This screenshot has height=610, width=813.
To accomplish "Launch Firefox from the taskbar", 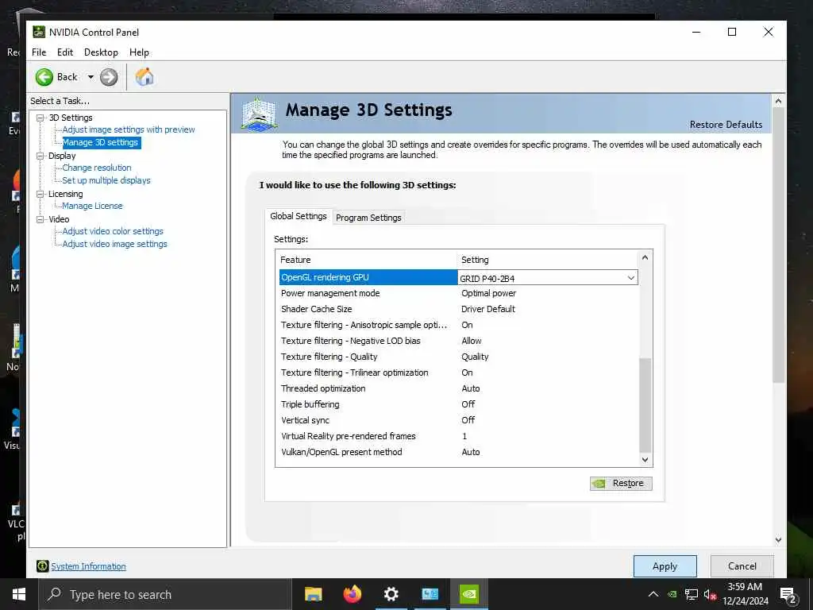I will click(353, 594).
